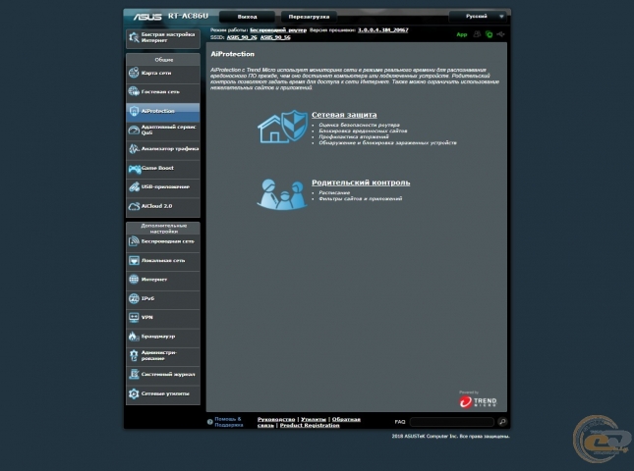Select Системный журнал menu item
This screenshot has width=634, height=471.
tap(163, 375)
